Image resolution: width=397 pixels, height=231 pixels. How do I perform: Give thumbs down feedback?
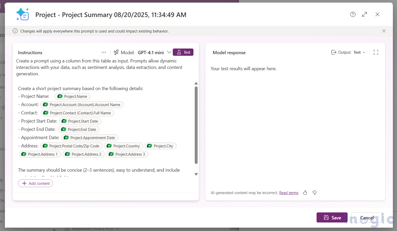(x=314, y=193)
